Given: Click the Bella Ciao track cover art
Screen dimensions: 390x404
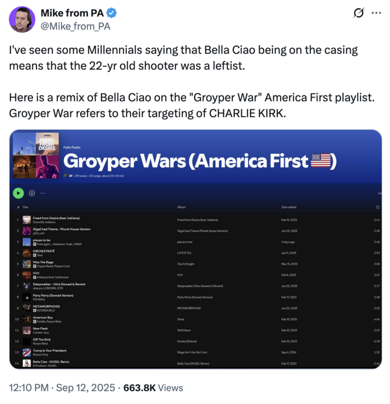Looking at the screenshot, I should [x=26, y=363].
